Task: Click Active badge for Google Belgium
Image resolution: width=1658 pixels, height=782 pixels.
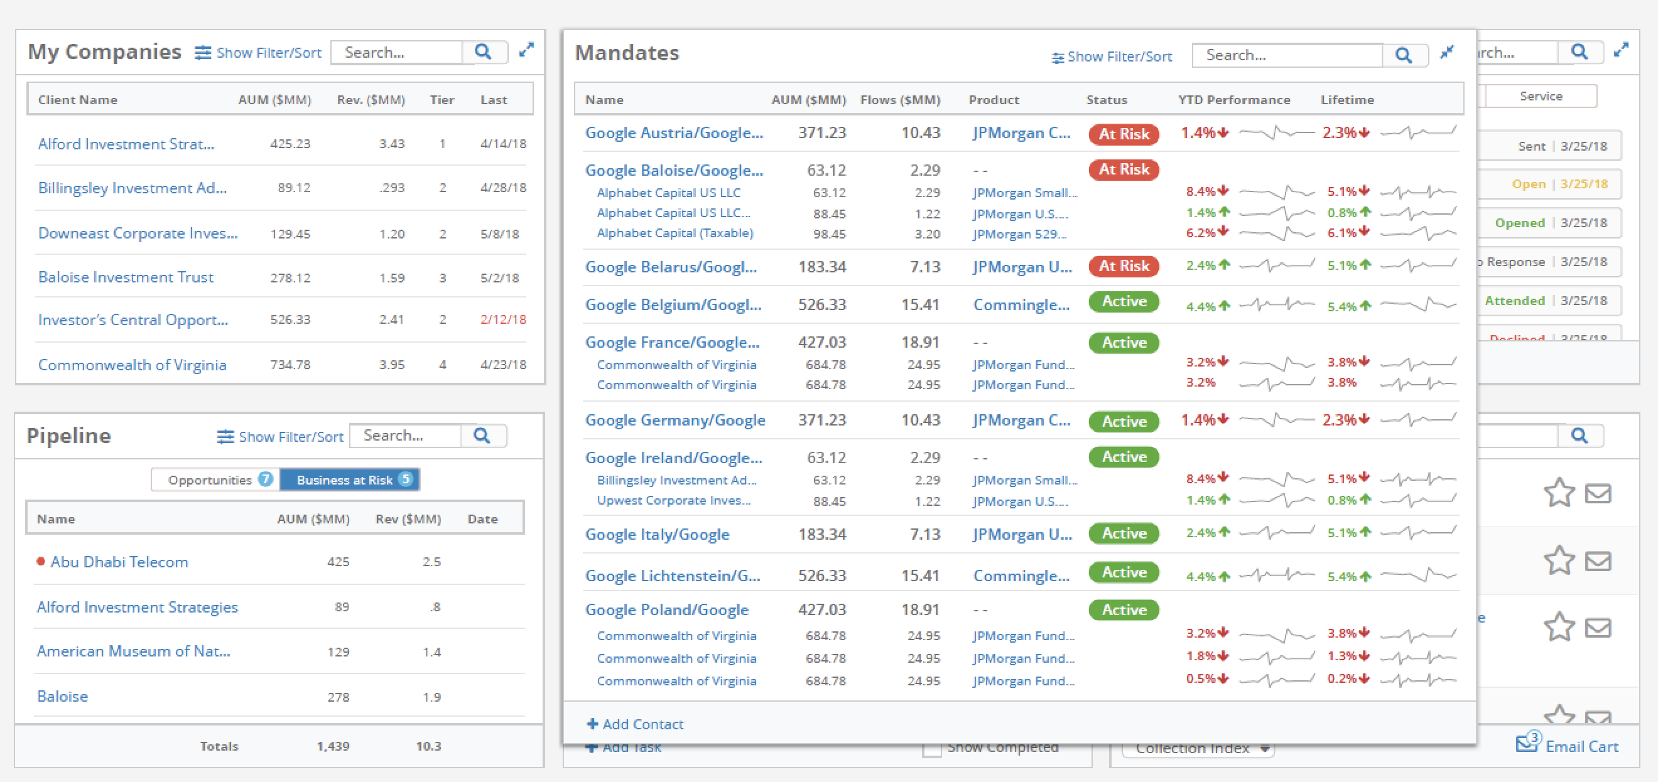Action: (x=1124, y=302)
